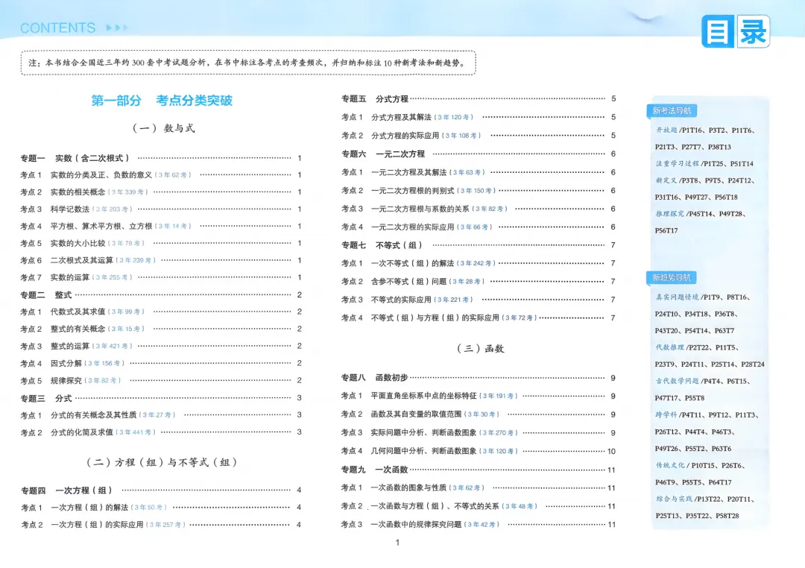Click the 跨学科 navigation label in sidebar
Viewport: 805px width, 568px height.
664,414
